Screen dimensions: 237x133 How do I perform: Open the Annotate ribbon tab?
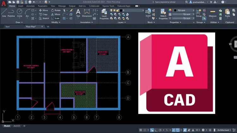pos(31,6)
